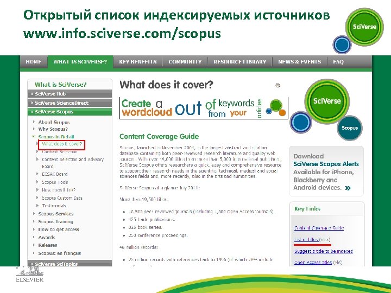Open How to get access item
The width and height of the screenshot is (391, 293).
58,230
